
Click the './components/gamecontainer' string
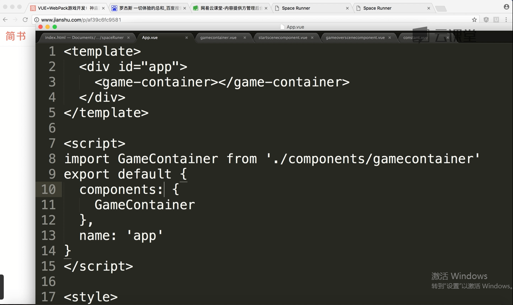coord(373,159)
